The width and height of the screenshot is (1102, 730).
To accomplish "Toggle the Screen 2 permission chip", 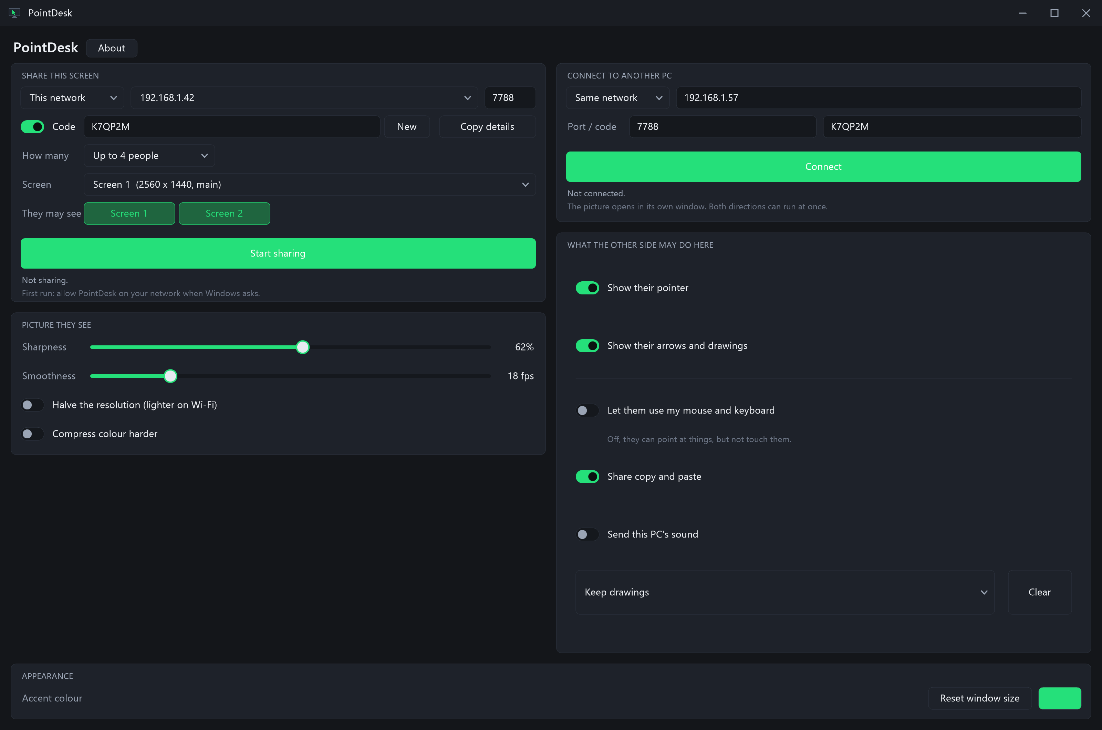I will (225, 213).
